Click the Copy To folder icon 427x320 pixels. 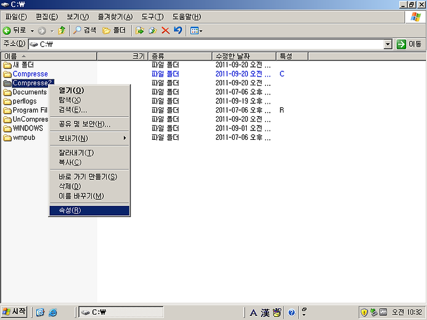tap(153, 30)
